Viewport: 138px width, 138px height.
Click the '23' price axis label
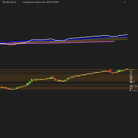(x=131, y=73)
